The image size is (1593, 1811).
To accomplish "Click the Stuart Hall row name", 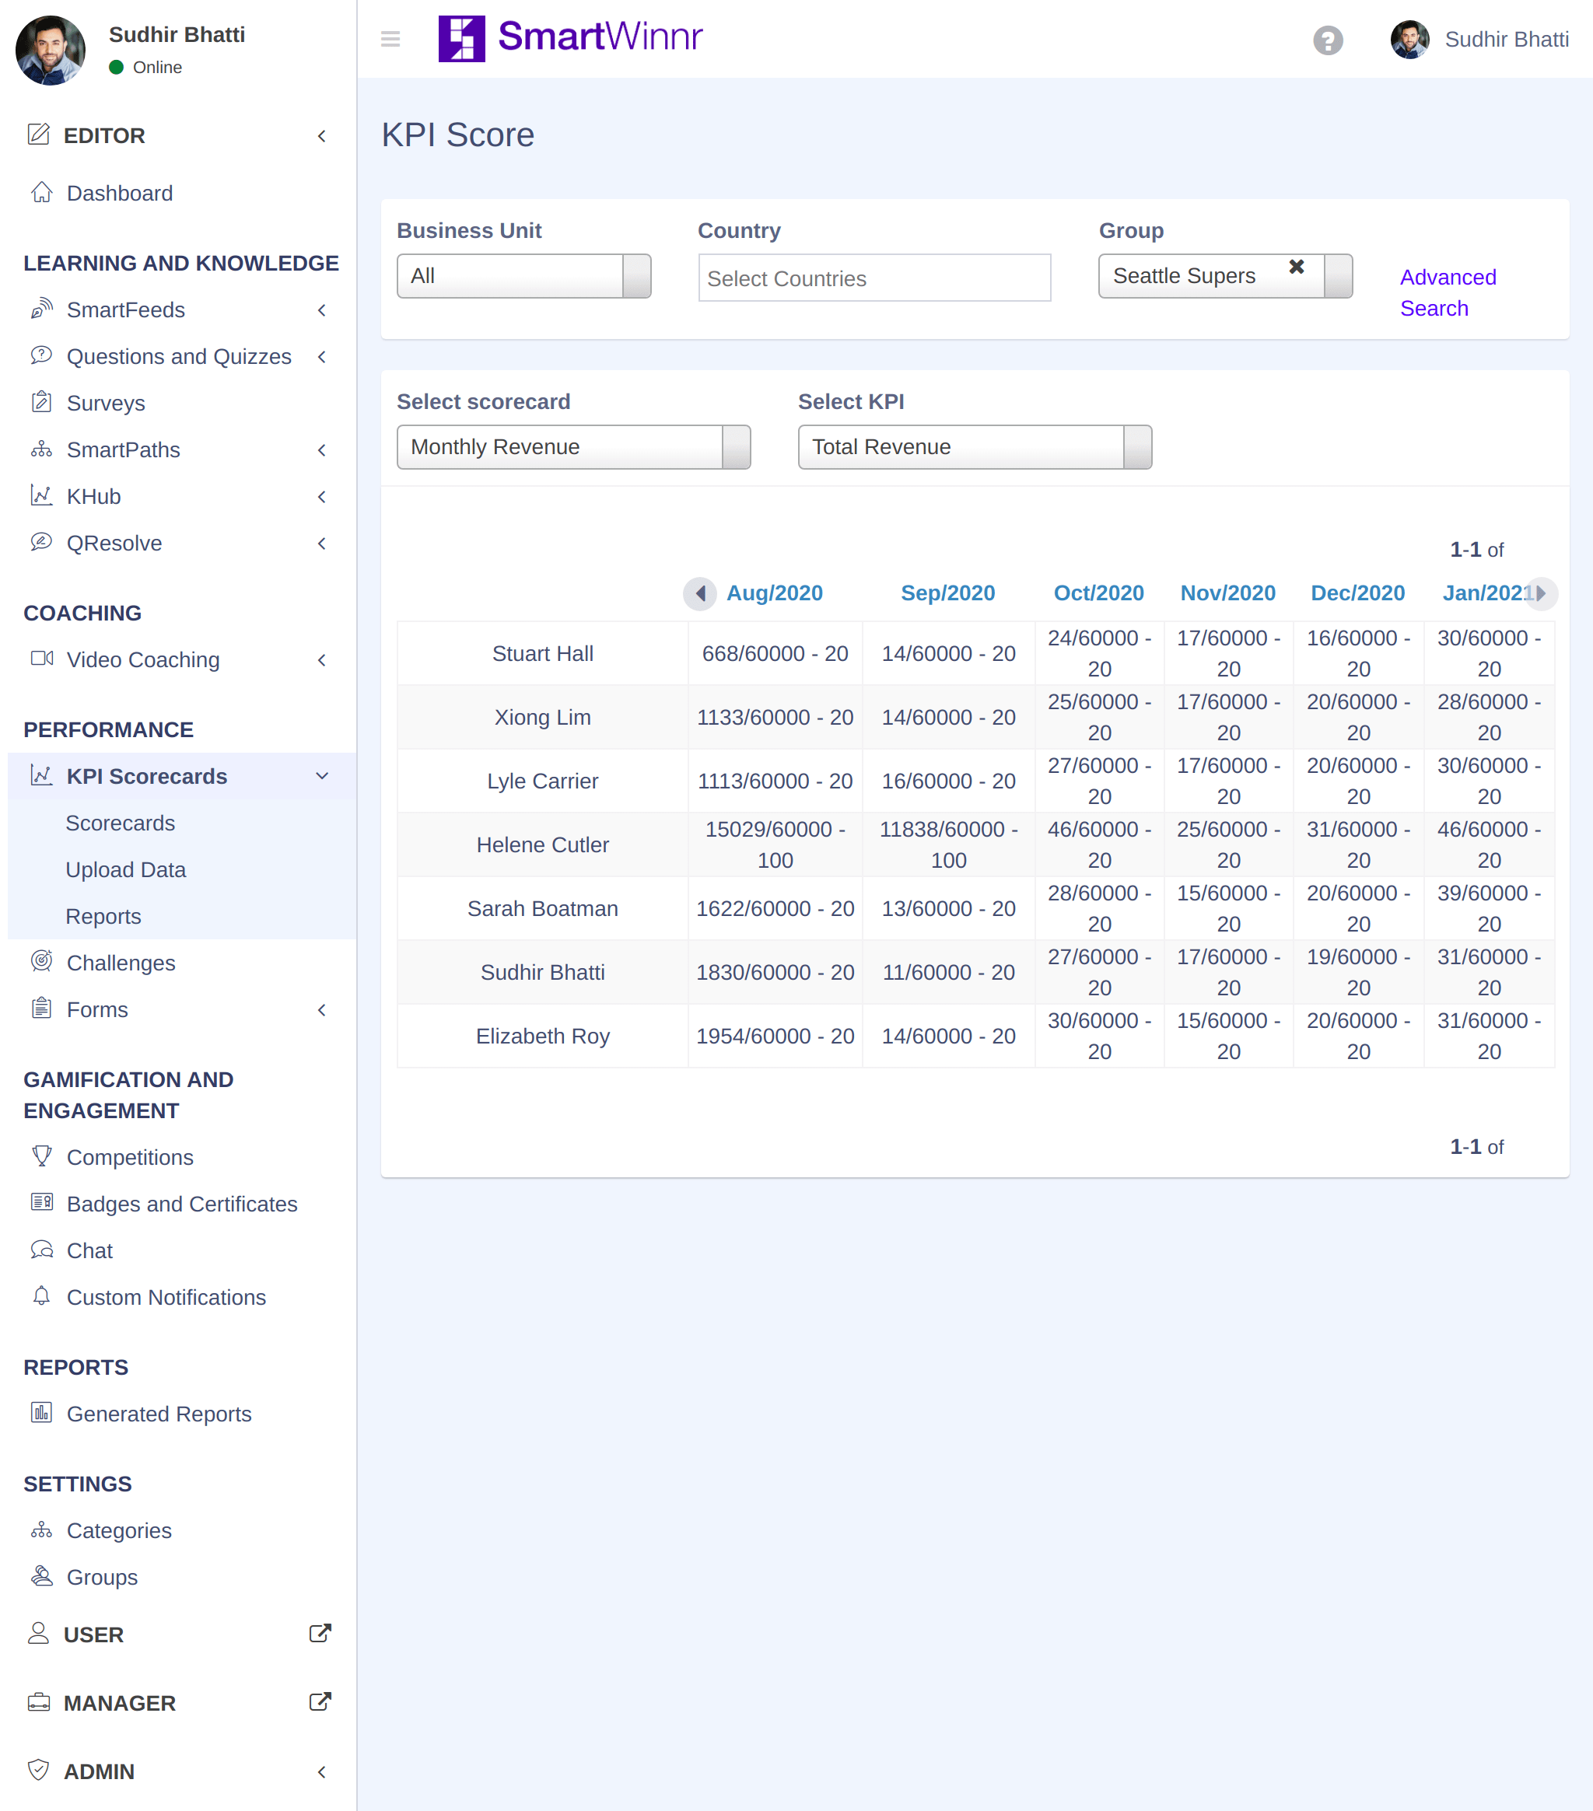I will (542, 653).
